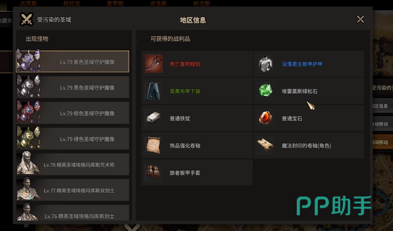
Task: Pick Lv.78 精英圣域埃格玛库斯咒术师 from list
Action: 73,164
